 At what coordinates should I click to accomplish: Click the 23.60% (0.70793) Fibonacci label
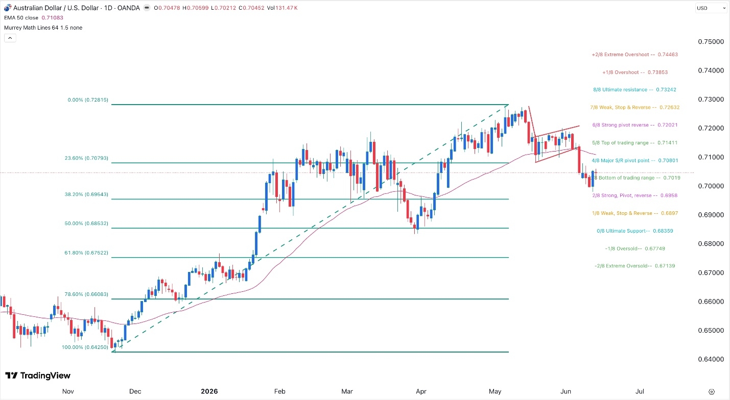tap(87, 159)
